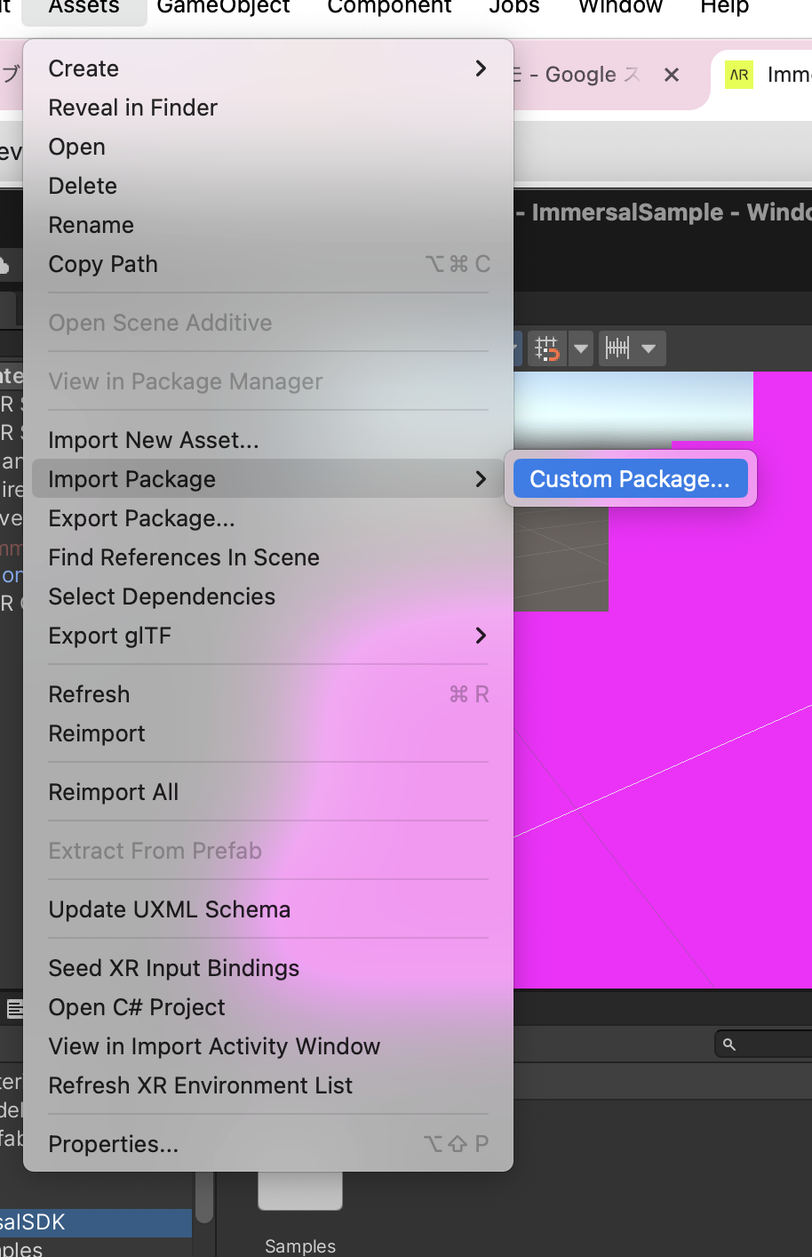Open the Samples folder thumbnail

pos(300,1191)
